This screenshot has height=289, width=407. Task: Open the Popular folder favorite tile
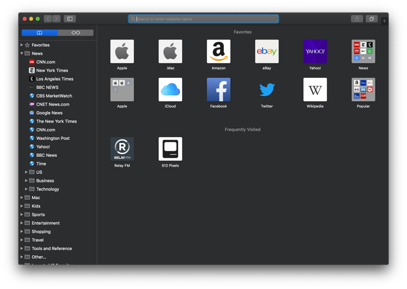point(363,90)
